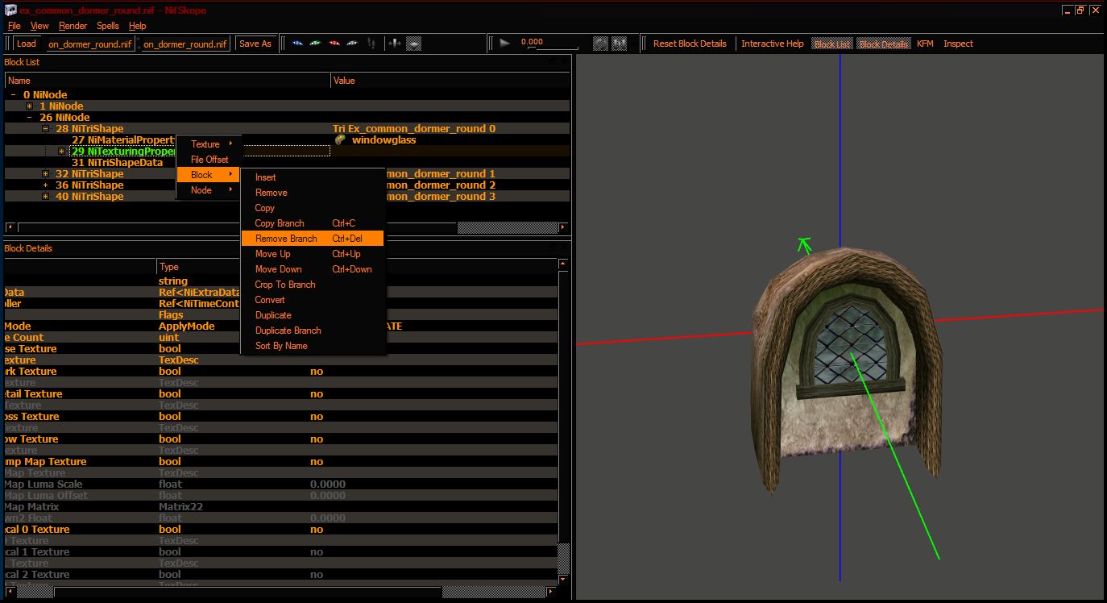Select the 31 NiTriShapeData row

pyautogui.click(x=117, y=162)
